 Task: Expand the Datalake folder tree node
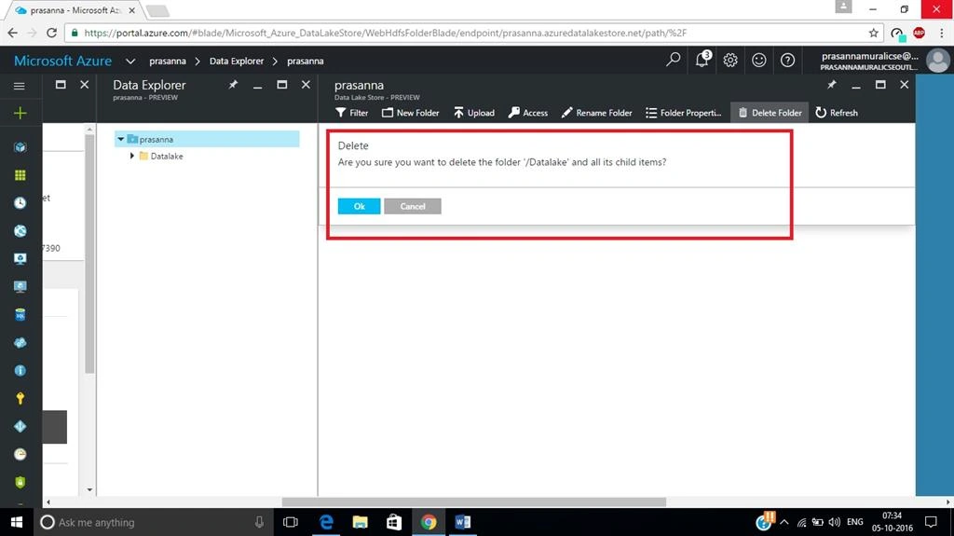coord(132,156)
